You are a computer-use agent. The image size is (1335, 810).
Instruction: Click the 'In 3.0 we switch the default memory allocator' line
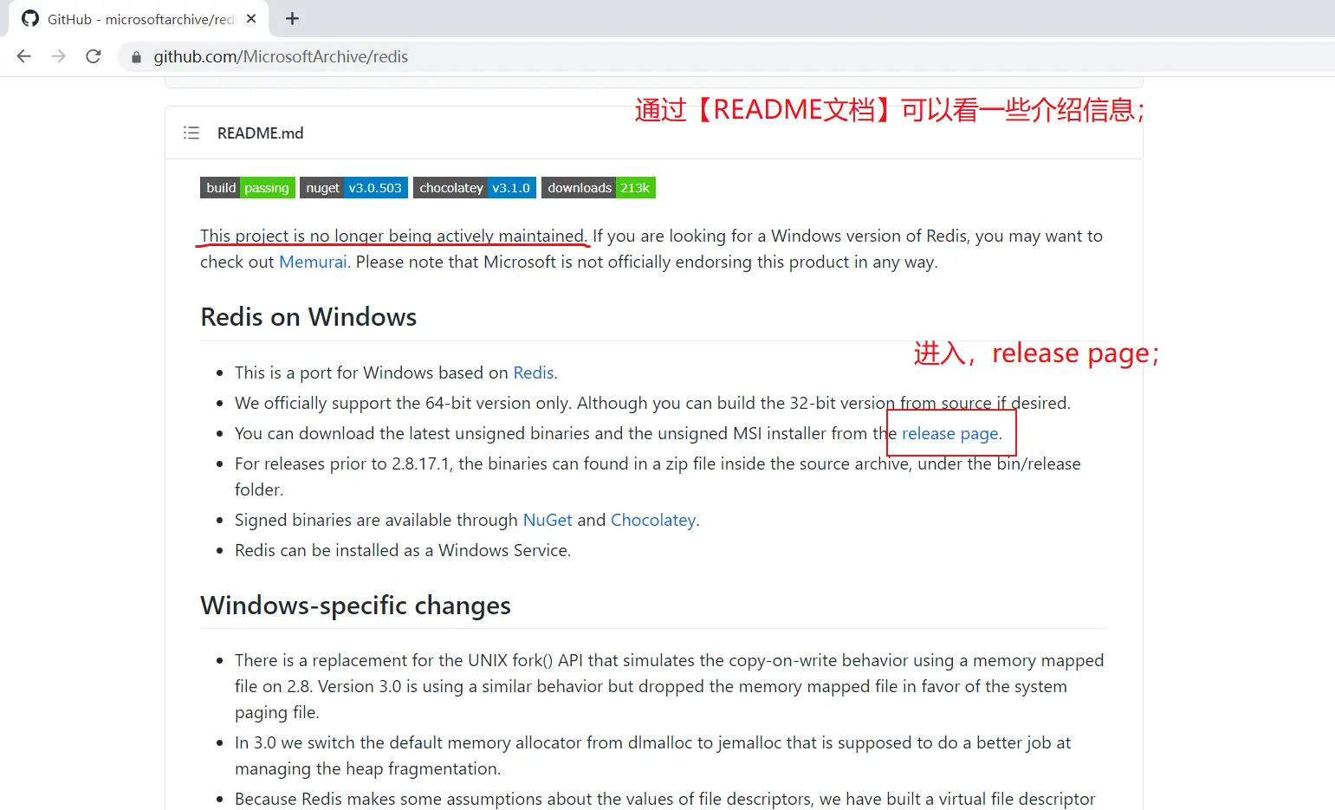(653, 755)
